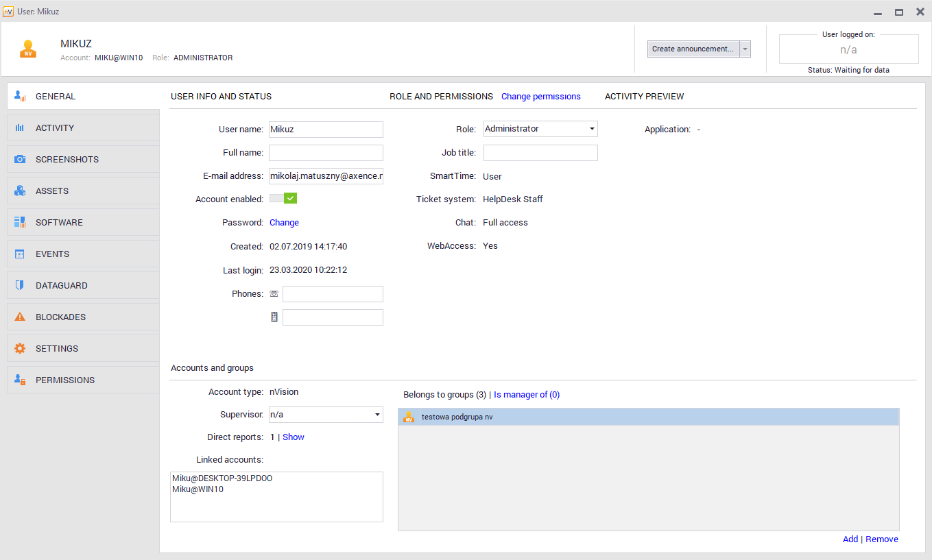Click the Full name input field
Image resolution: width=932 pixels, height=560 pixels.
coord(326,153)
